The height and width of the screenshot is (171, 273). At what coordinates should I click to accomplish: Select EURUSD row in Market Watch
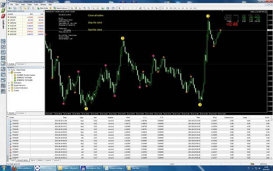[x=26, y=17]
